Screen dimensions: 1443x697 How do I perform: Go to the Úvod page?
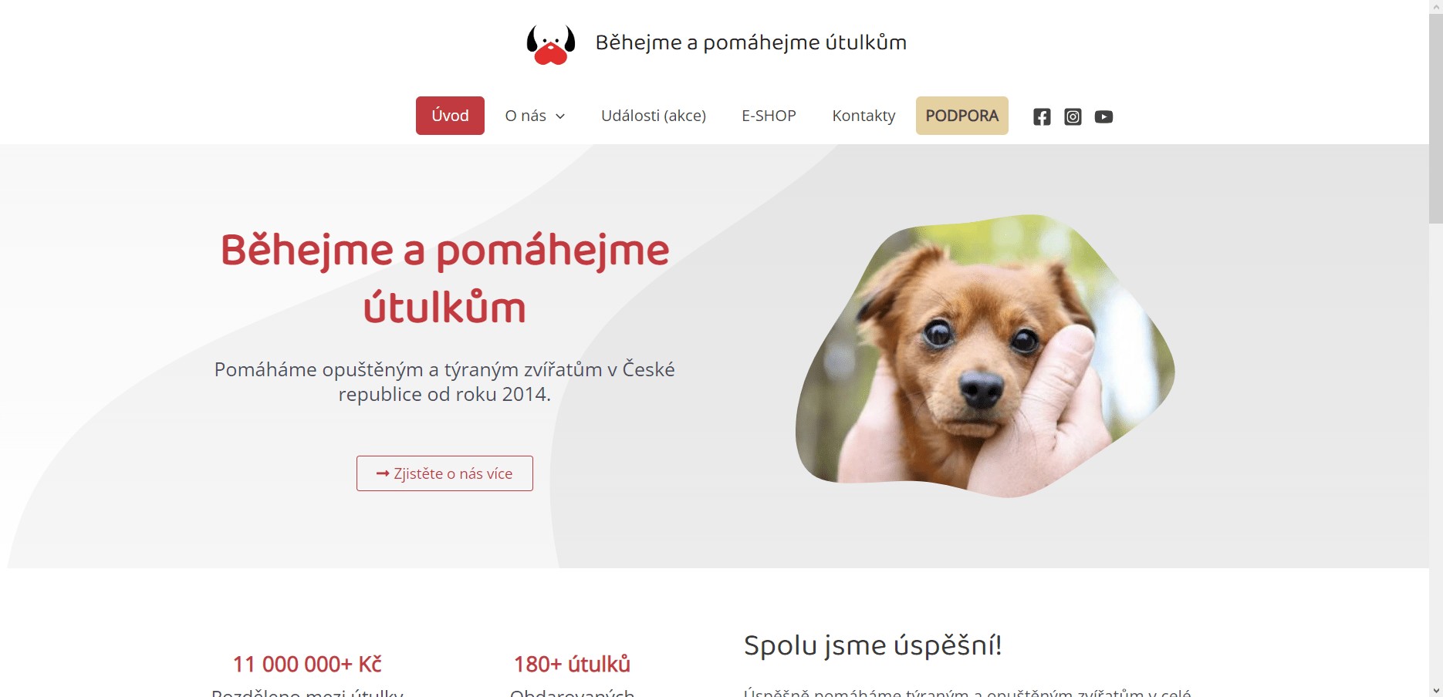click(x=450, y=116)
